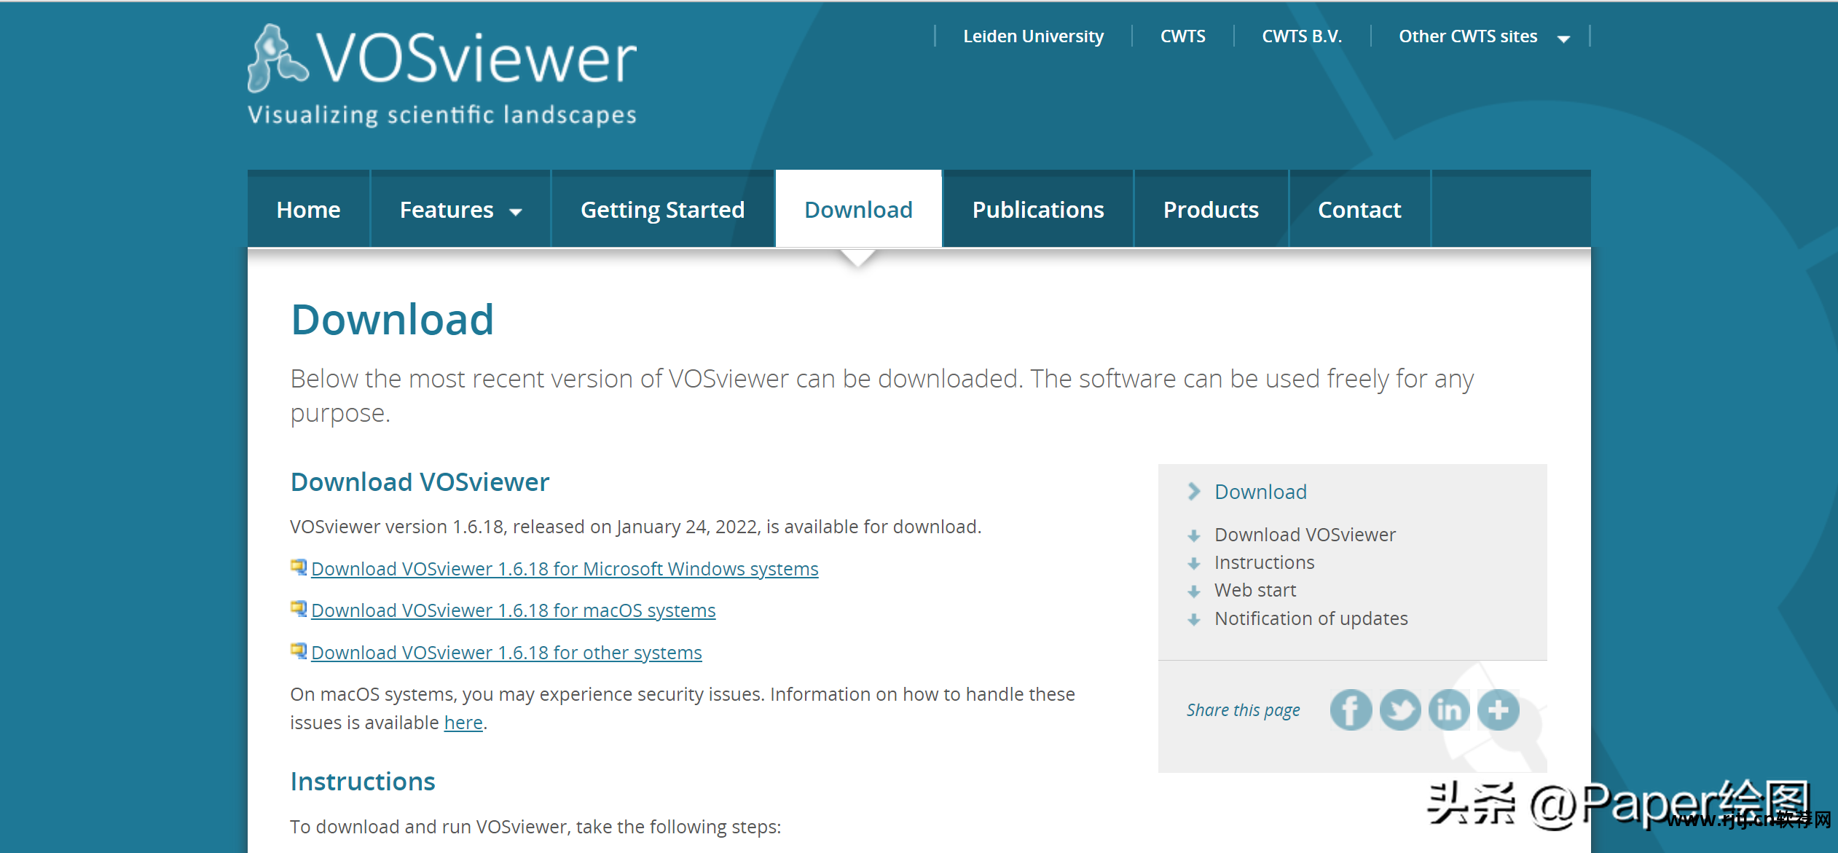Download VOSviewer 1.6.18 for other systems
This screenshot has width=1838, height=853.
pos(506,653)
